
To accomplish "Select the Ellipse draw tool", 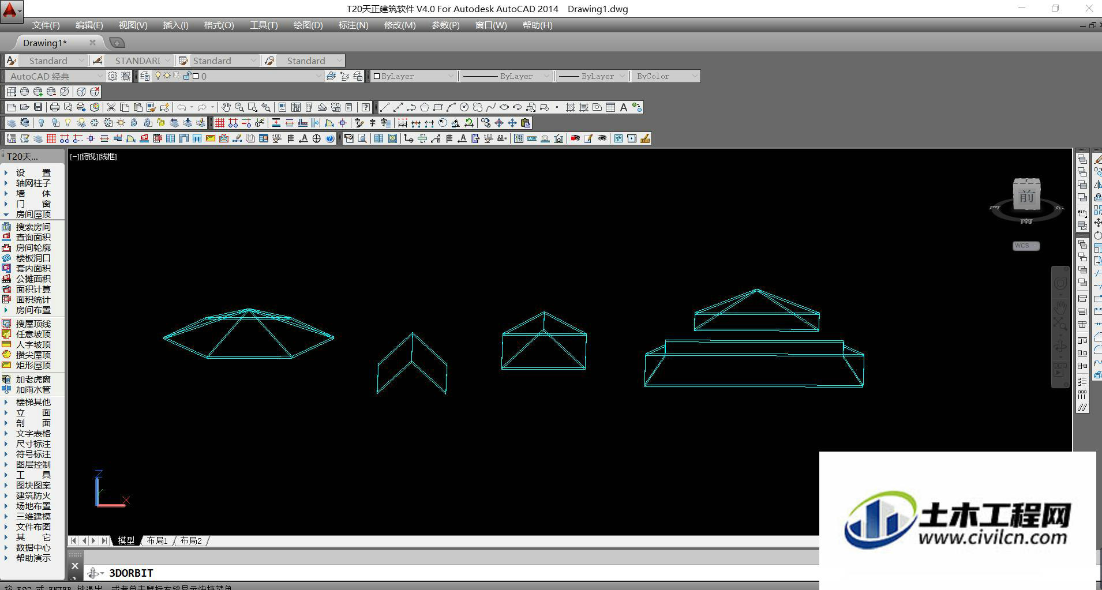I will point(504,107).
